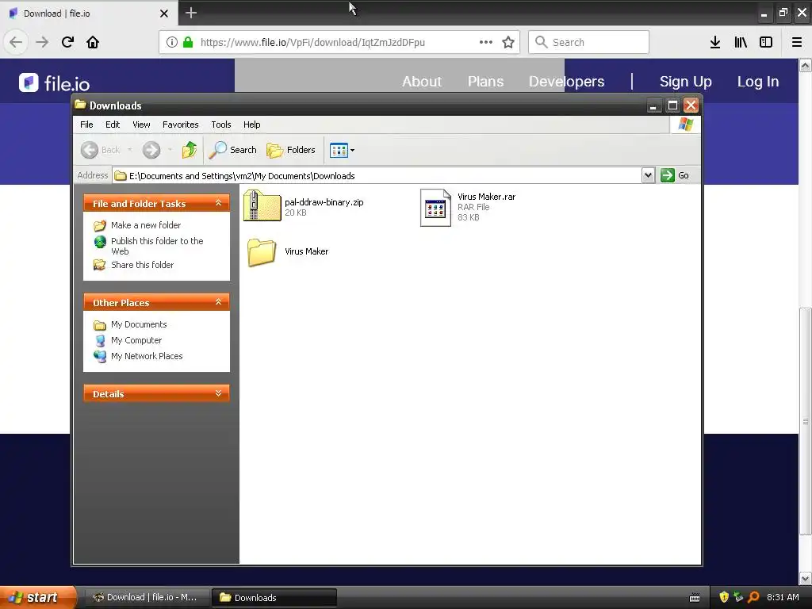
Task: Select Virus Maker.rar file icon
Action: [435, 208]
